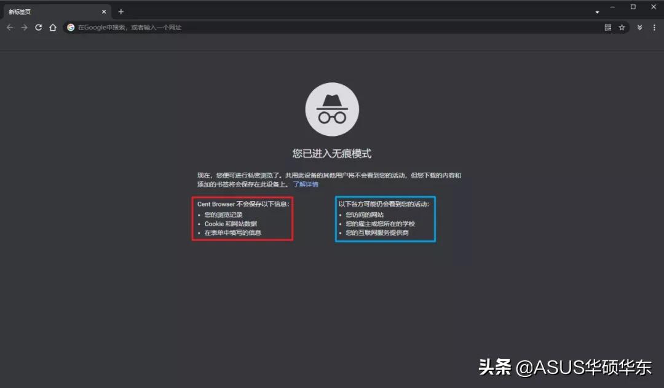Click the 您访问的网站 list item
Image resolution: width=664 pixels, height=388 pixels.
365,215
